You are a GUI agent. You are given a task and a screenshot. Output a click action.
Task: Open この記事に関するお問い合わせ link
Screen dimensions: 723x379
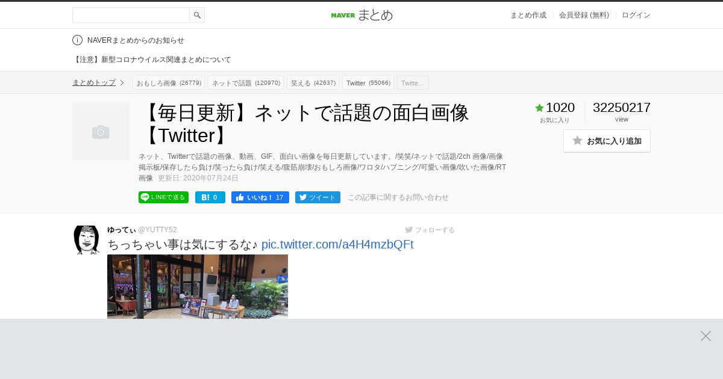point(398,197)
